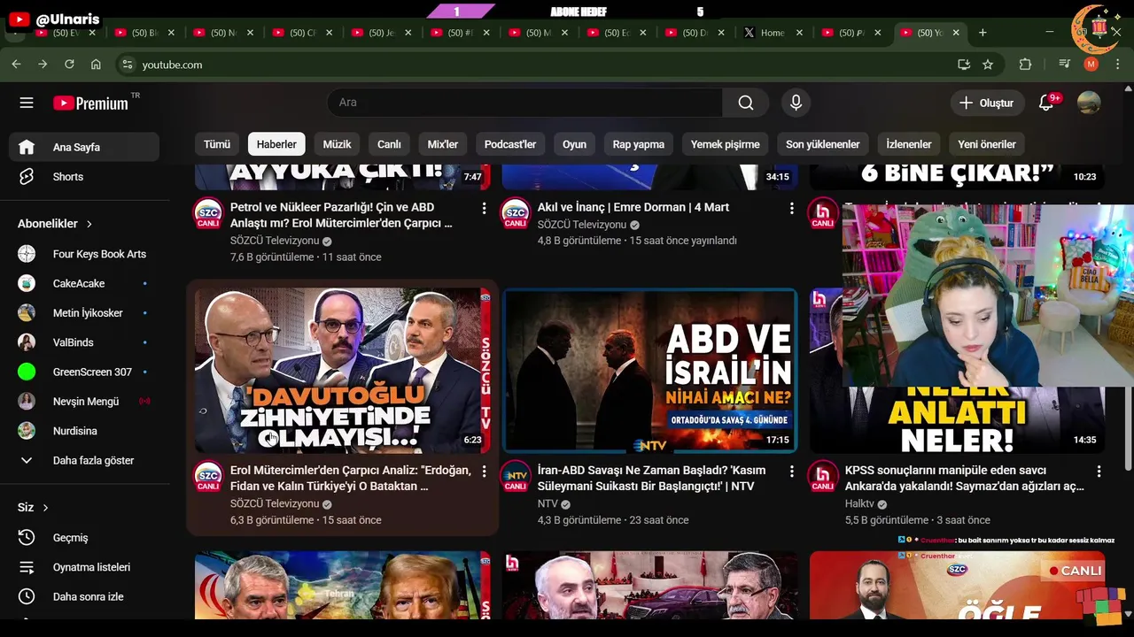Open Geçmiş history in sidebar

click(84, 538)
